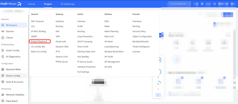Viewport: 238px width, 104px height.
Task: Open Voice VLAN settings
Action: (83, 46)
